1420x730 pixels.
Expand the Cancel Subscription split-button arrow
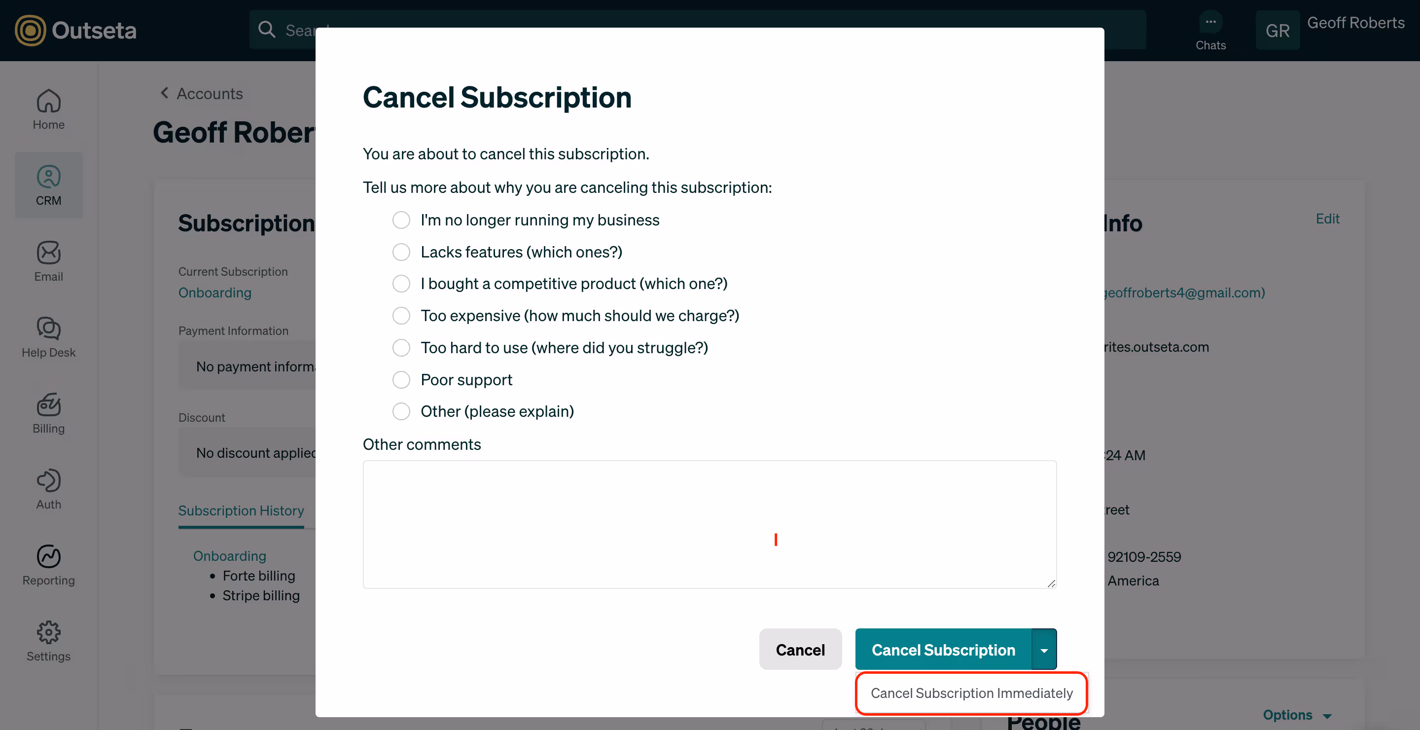[x=1043, y=650]
